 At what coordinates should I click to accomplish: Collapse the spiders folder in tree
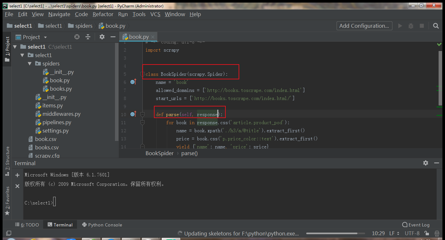click(x=30, y=64)
